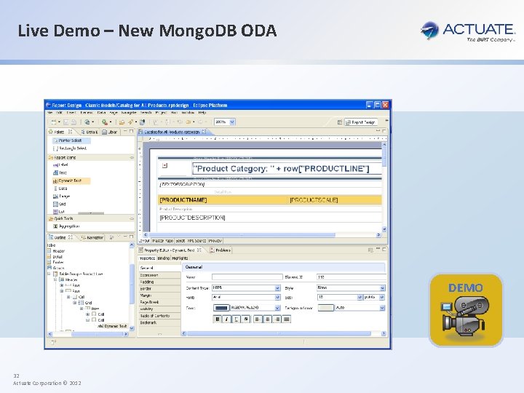Open the Problems view tab
Screen dimensions: 524x393
click(x=221, y=250)
